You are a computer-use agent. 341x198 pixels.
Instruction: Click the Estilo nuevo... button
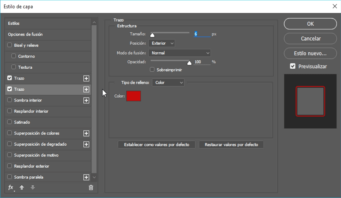point(310,53)
